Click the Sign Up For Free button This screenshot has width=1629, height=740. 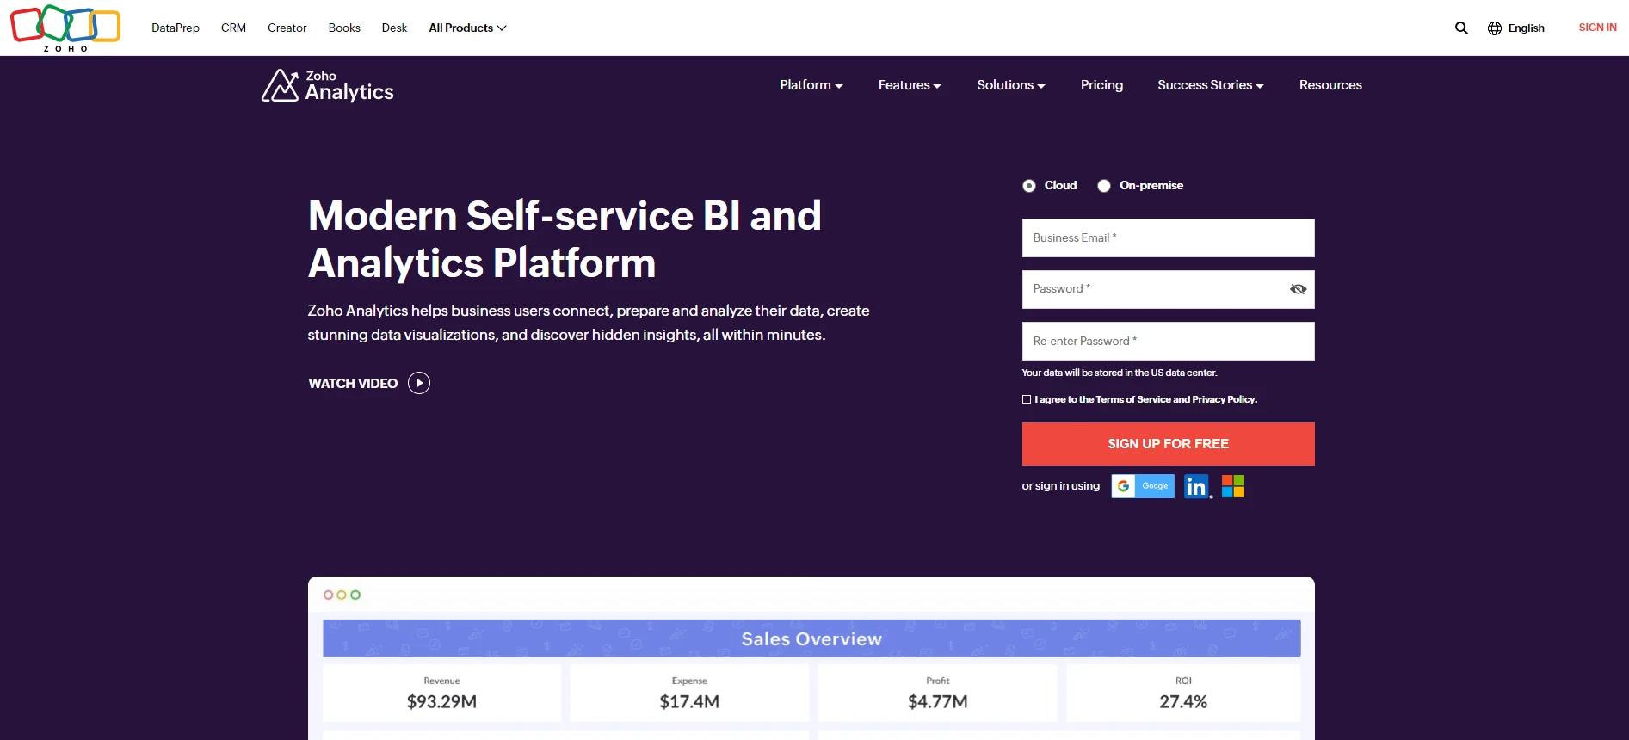(x=1168, y=444)
